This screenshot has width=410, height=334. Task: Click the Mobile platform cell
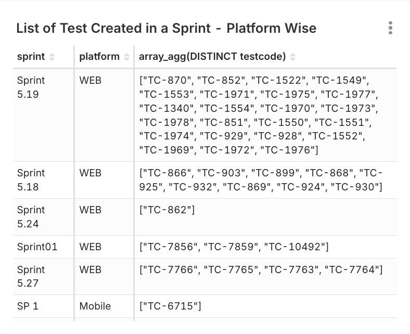point(95,306)
